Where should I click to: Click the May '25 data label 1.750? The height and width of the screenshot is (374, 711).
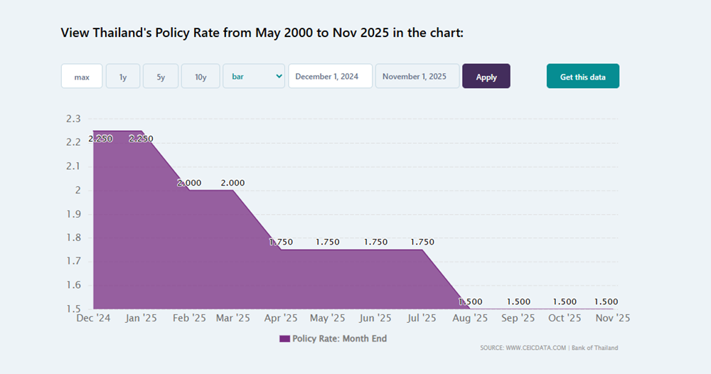328,242
